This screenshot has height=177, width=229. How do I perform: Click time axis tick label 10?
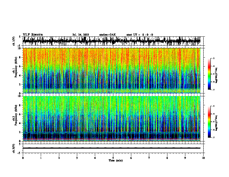[203, 158]
